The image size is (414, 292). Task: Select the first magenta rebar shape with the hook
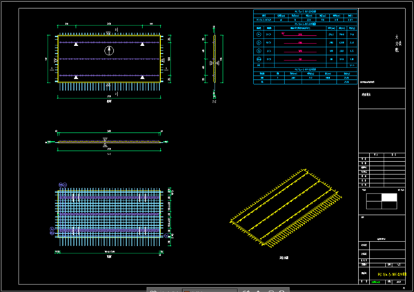tap(299, 34)
